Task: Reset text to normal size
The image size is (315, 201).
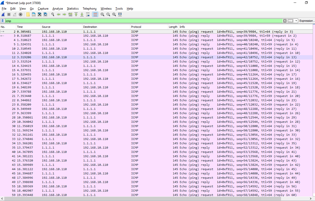Action: 114,14
